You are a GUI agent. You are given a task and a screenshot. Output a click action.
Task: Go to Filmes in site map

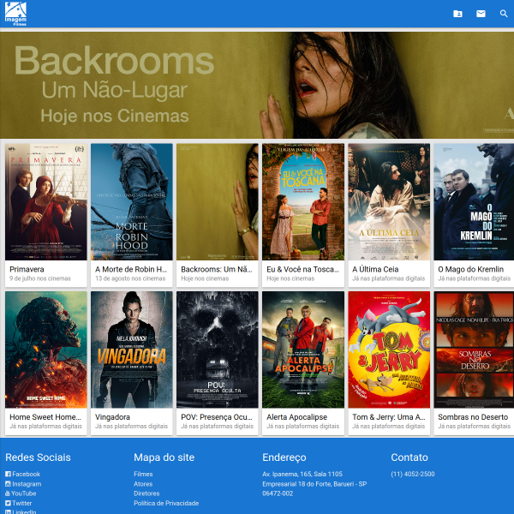[x=143, y=474]
